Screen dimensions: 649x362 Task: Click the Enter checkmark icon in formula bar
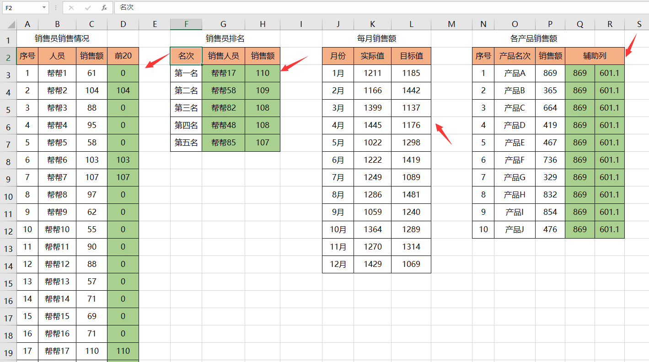click(88, 8)
